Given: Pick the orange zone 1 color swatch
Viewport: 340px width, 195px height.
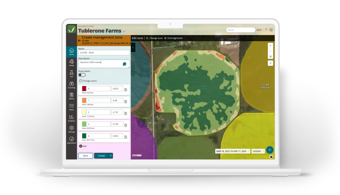Looking at the screenshot, I should tap(84, 101).
